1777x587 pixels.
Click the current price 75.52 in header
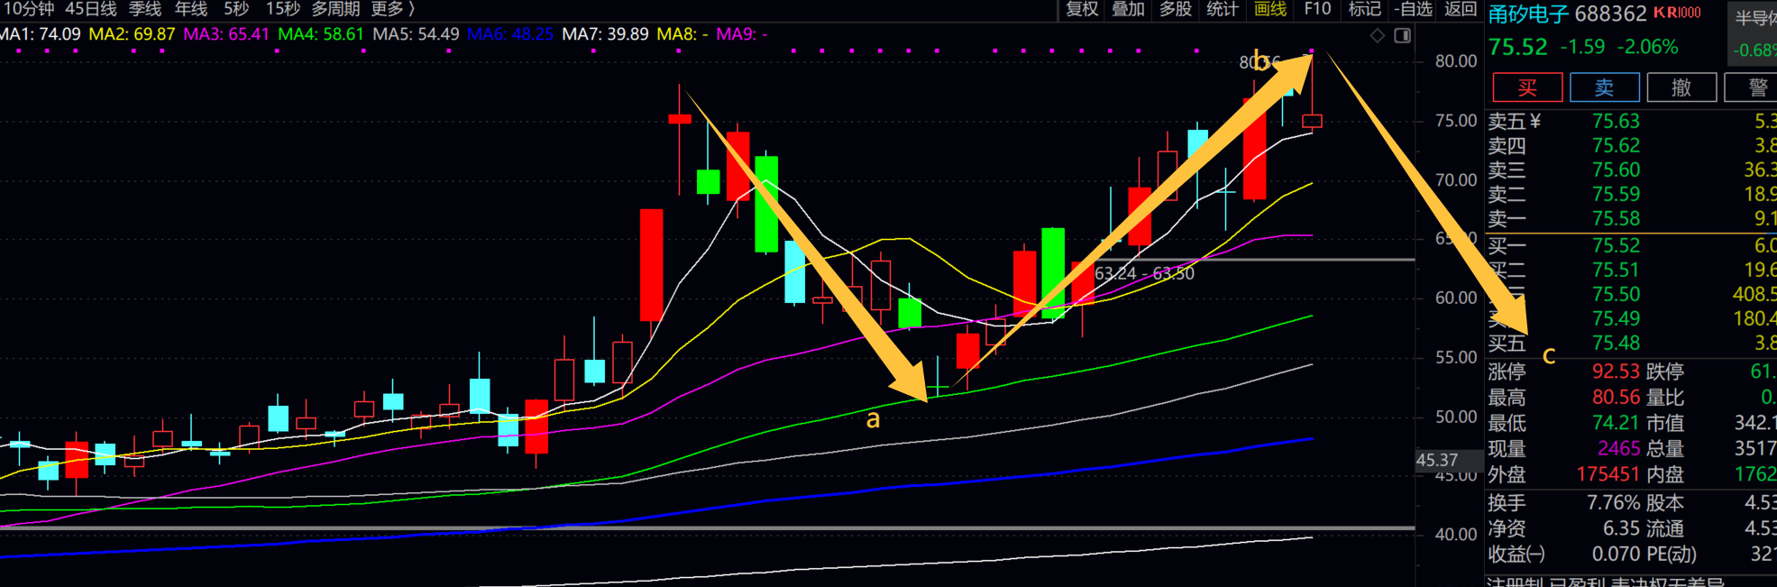tap(1517, 47)
